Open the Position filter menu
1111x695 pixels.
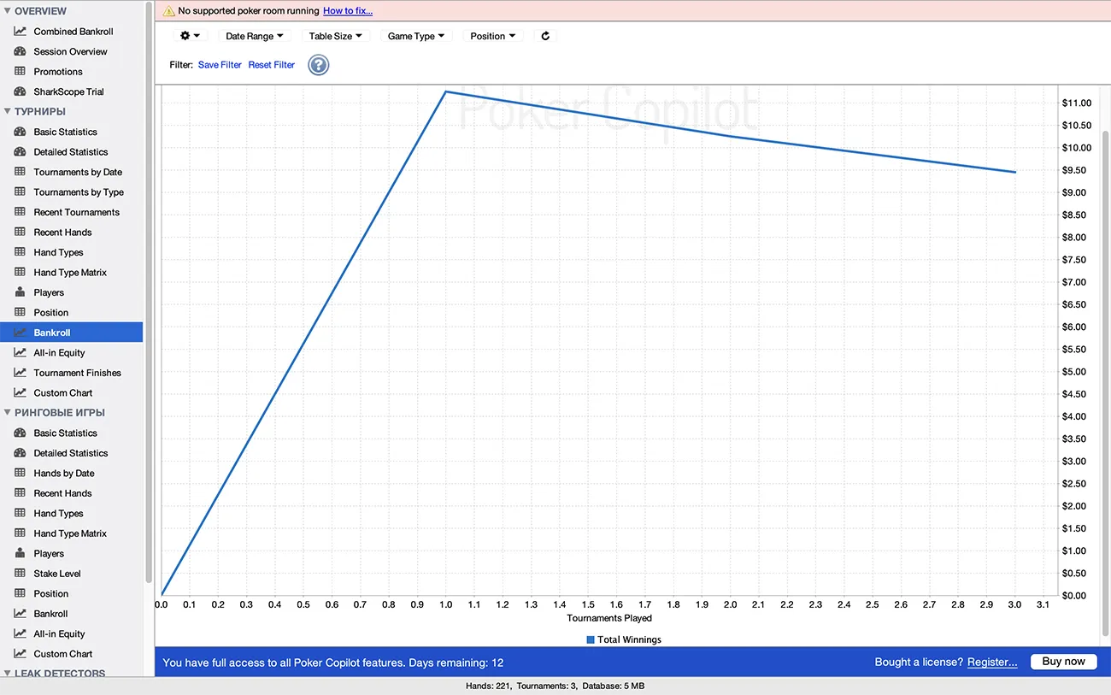point(492,36)
